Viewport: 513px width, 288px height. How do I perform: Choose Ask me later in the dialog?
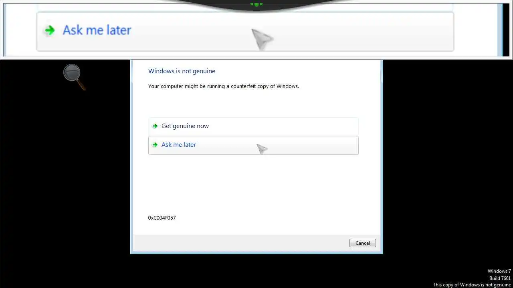253,145
